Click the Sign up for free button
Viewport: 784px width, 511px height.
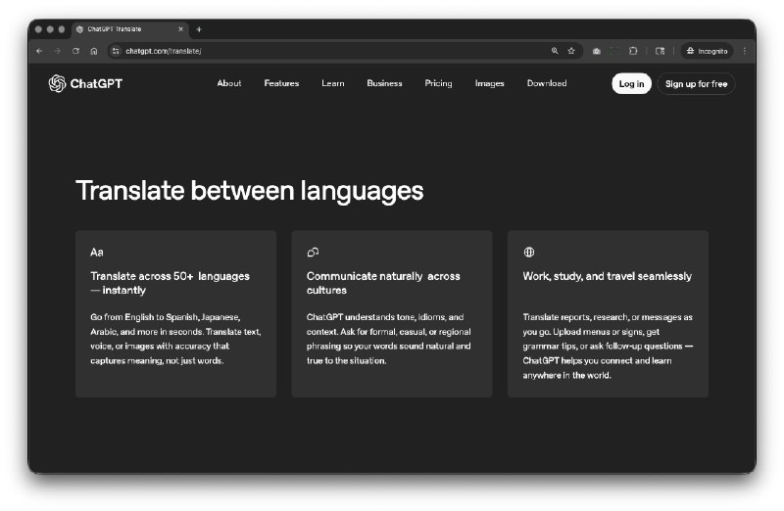click(696, 84)
